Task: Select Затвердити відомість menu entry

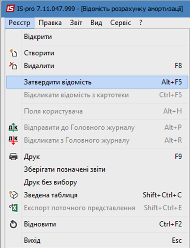Action: (x=97, y=82)
